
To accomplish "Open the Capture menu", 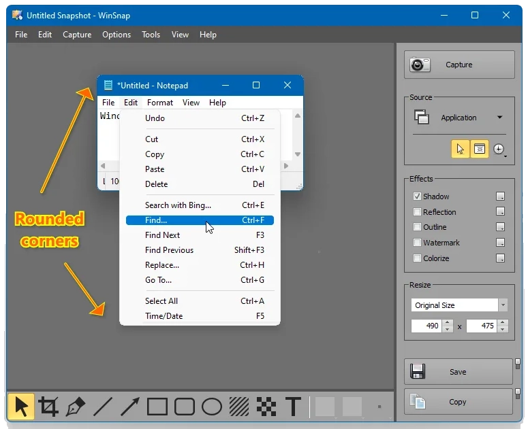I will click(77, 35).
